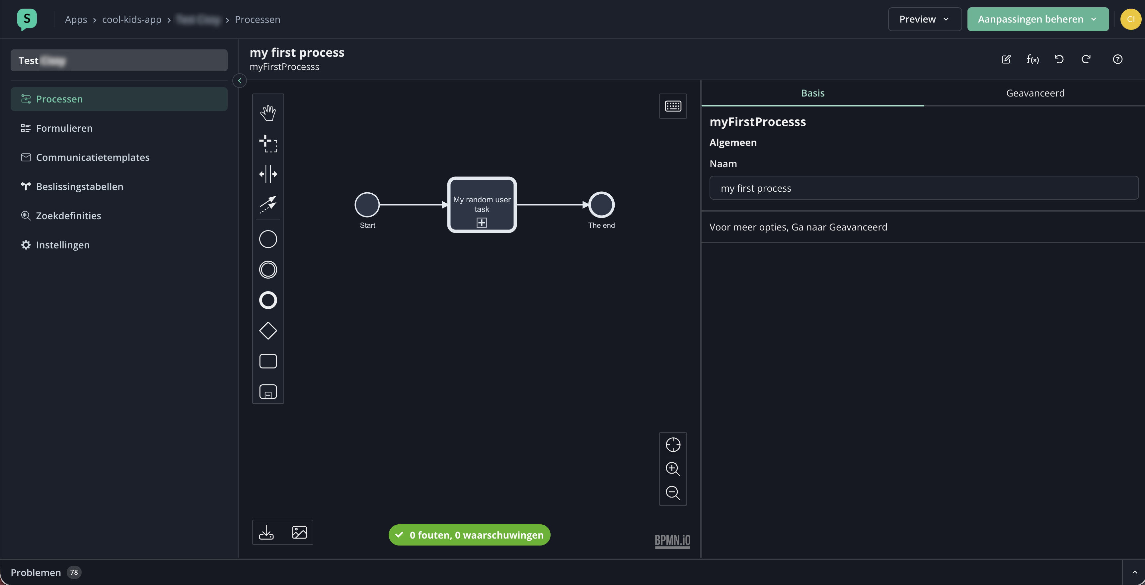Viewport: 1145px width, 585px height.
Task: Open the Preview dropdown
Action: tap(925, 19)
